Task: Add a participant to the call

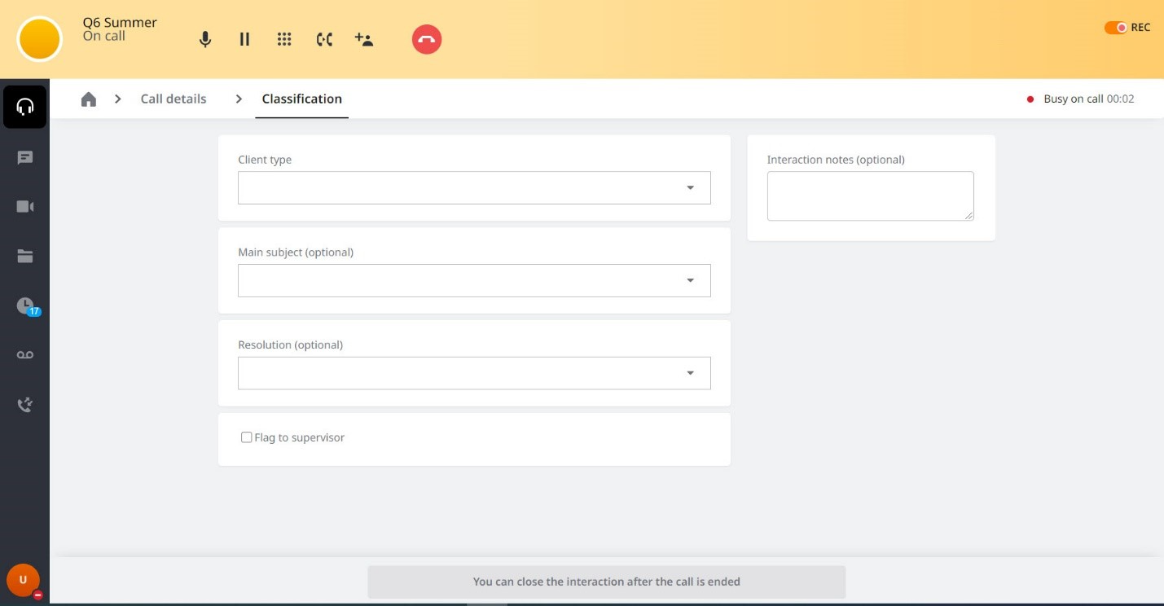Action: coord(364,39)
